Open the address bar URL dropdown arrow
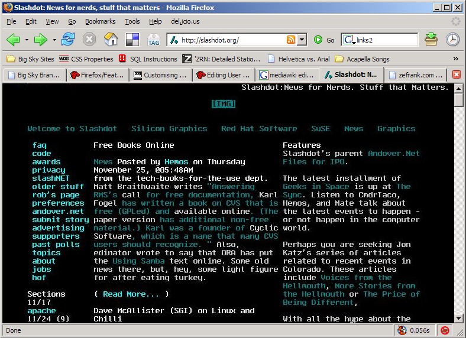 [x=302, y=40]
